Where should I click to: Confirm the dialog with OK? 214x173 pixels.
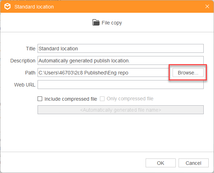160,163
